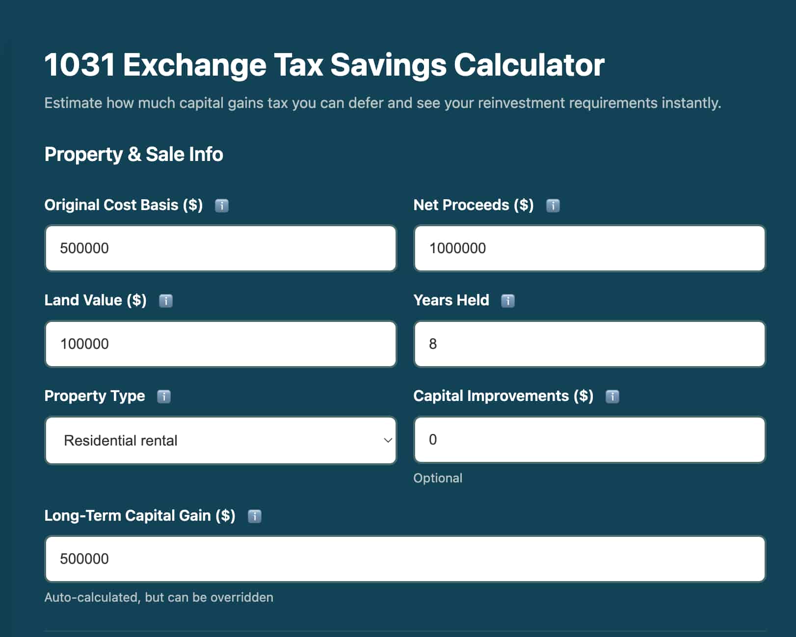Select the Land Value input field
Screen dimensions: 796x637
220,344
